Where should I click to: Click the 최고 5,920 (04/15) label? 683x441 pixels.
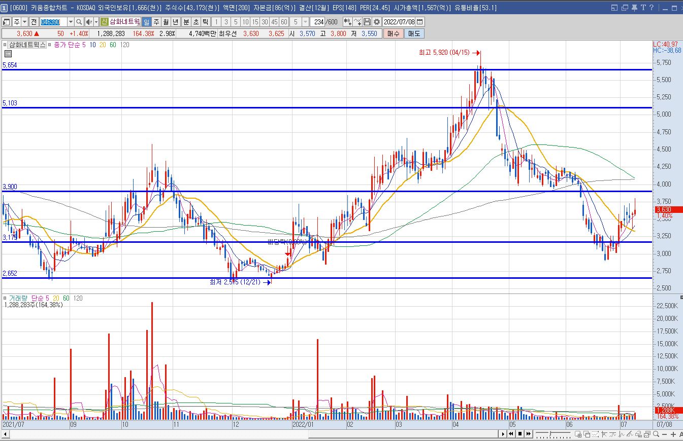point(445,53)
